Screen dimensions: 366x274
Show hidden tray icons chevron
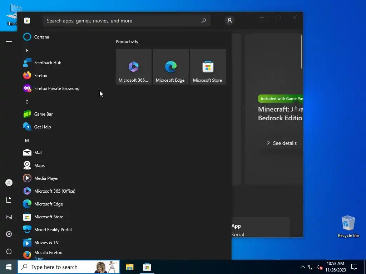[x=302, y=267]
